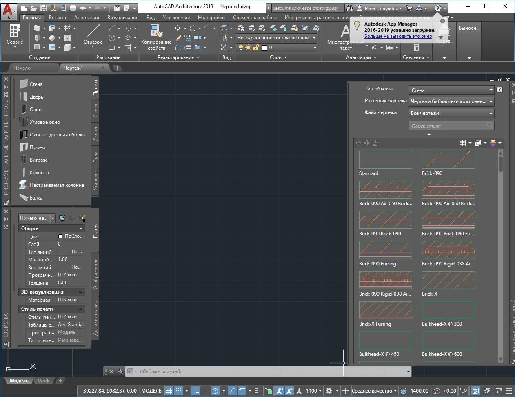Click the circle drawing tool
515x397 pixels.
pyautogui.click(x=112, y=38)
